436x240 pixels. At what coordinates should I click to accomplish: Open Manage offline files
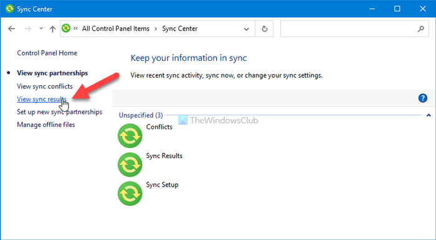(x=46, y=124)
